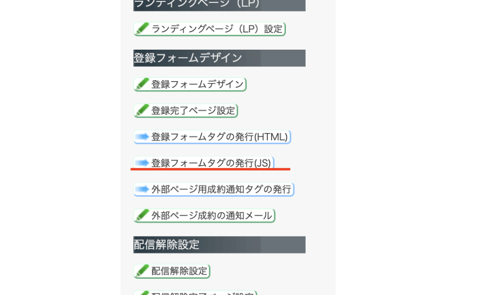Open partially visible 配信解除完了ページ設定 button
Viewport: 504px width, 295px height.
click(195, 293)
